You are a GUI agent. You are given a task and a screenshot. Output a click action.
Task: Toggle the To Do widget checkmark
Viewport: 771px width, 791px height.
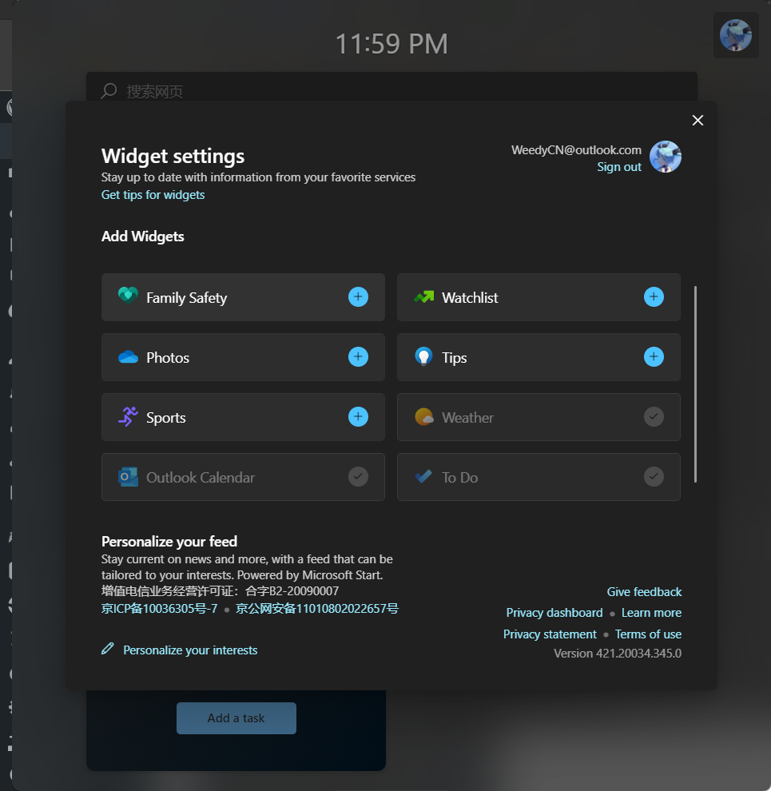[654, 477]
